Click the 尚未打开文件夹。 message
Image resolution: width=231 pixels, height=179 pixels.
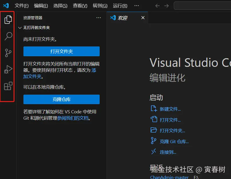click(x=40, y=39)
